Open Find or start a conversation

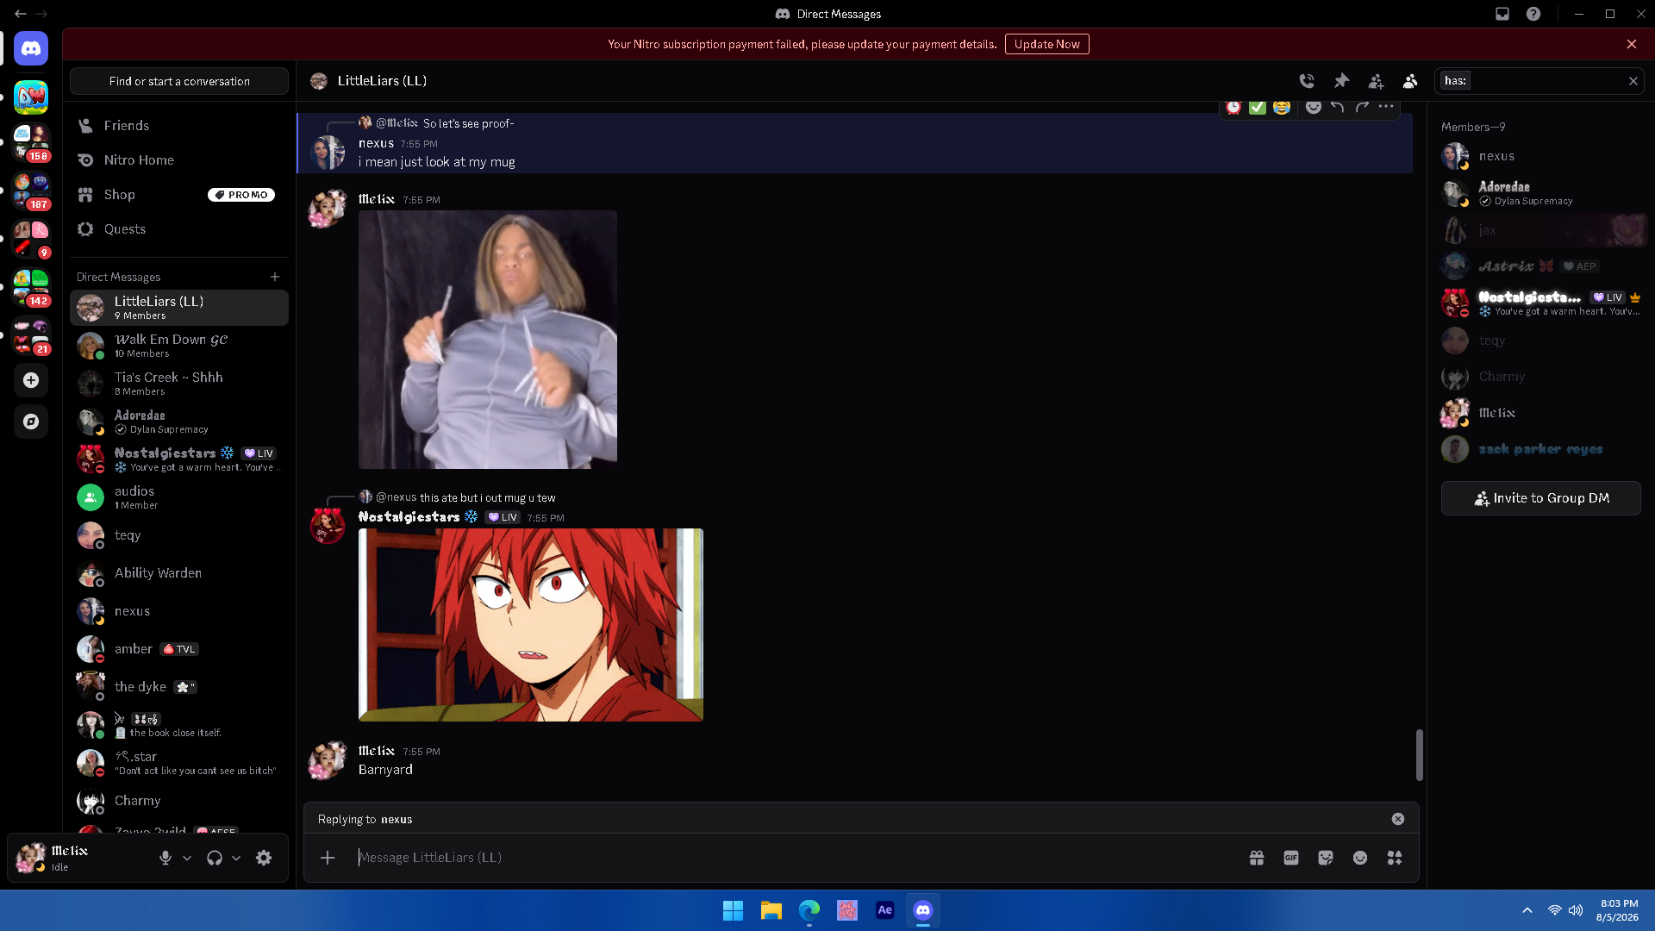point(179,81)
